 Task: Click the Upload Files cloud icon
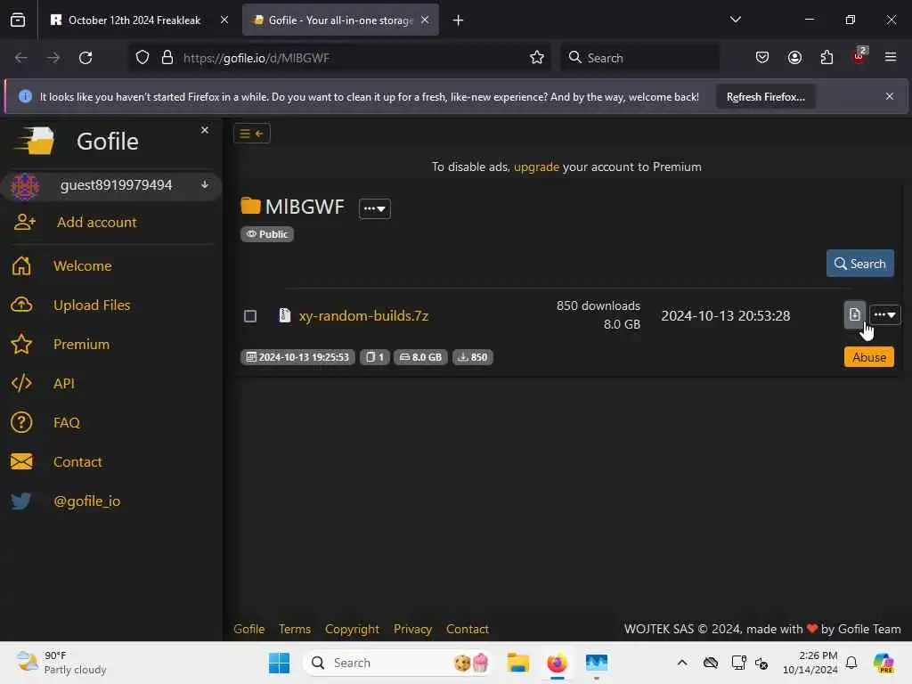point(21,305)
